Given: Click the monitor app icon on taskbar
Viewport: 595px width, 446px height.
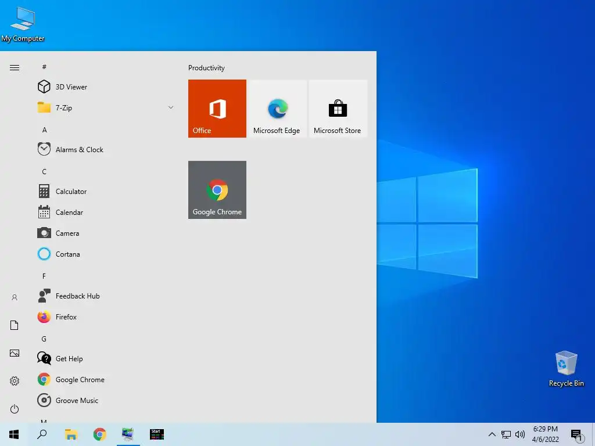Looking at the screenshot, I should point(128,434).
